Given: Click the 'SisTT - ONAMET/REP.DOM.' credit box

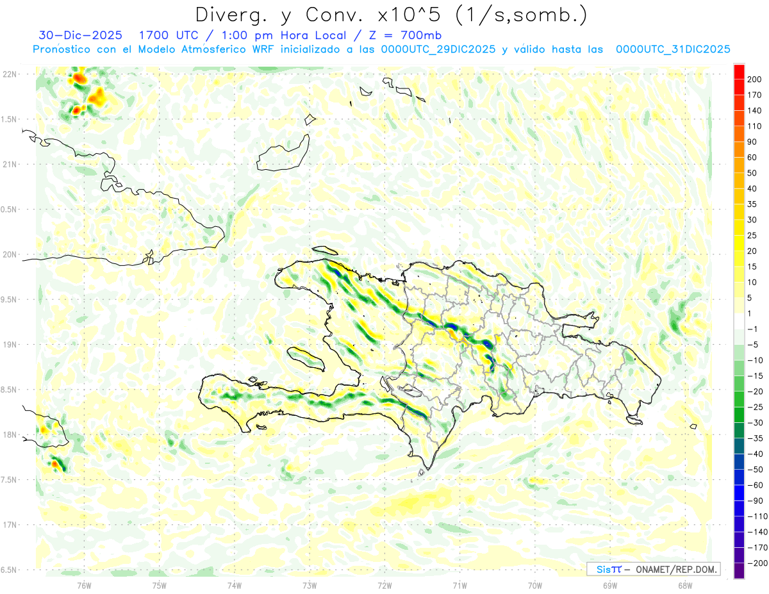Looking at the screenshot, I should pos(654,569).
